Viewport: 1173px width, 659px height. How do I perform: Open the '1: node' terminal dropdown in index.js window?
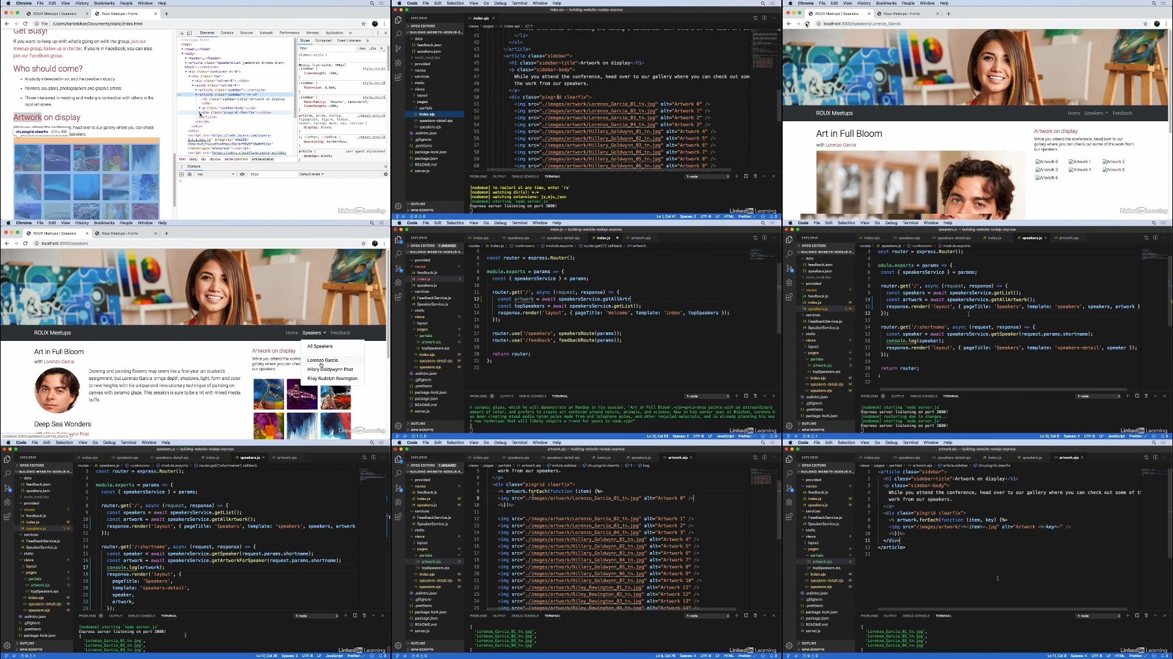pos(707,396)
